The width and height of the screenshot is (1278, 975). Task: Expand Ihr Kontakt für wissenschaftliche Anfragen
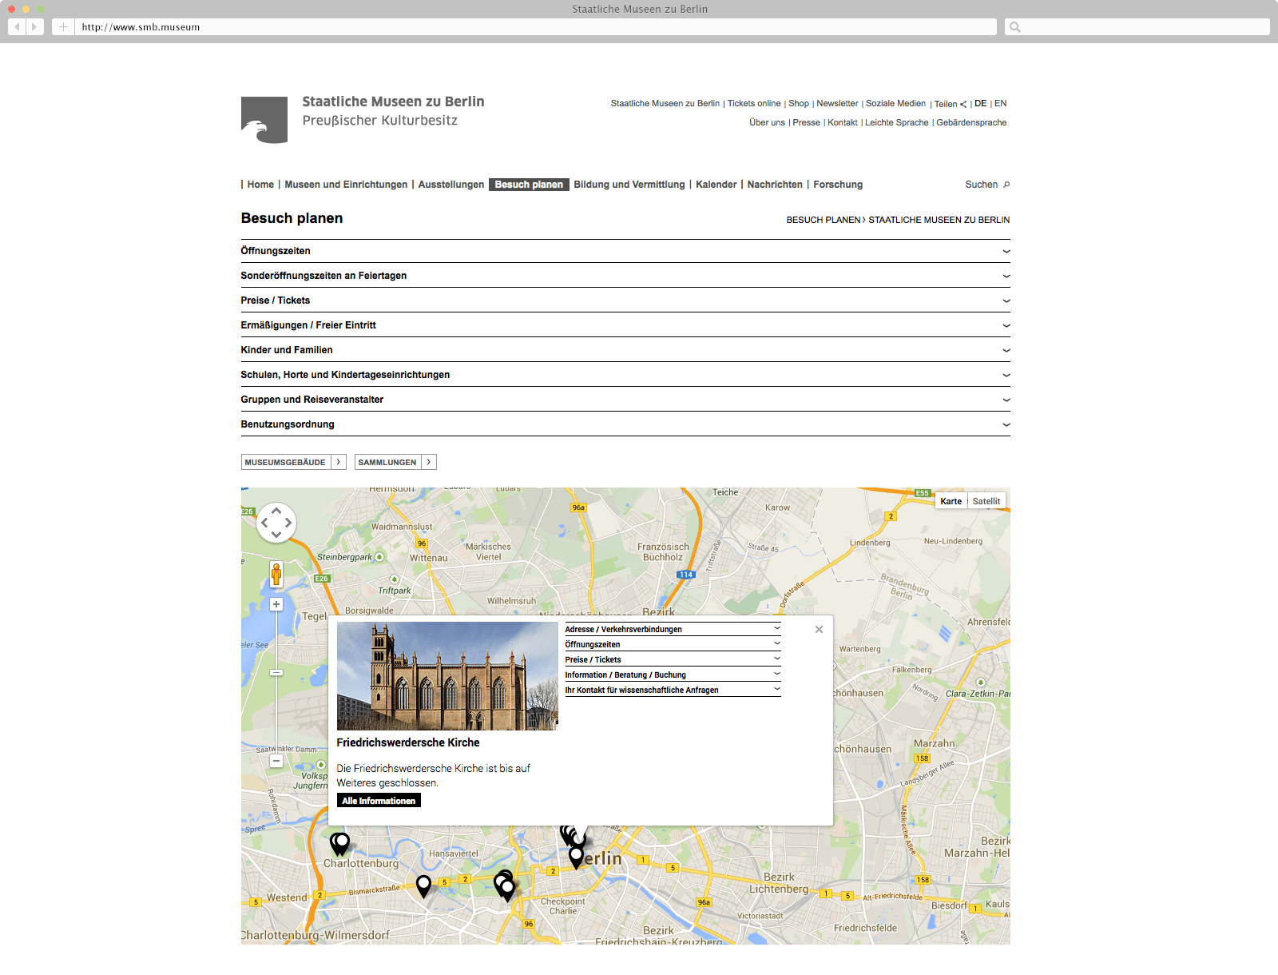[673, 690]
